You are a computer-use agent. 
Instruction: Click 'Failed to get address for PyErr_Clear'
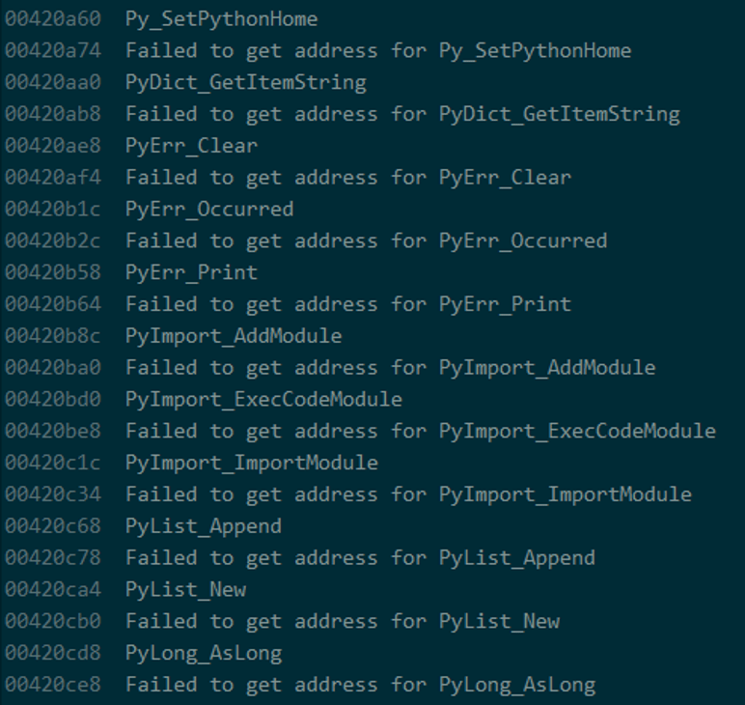pyautogui.click(x=348, y=178)
